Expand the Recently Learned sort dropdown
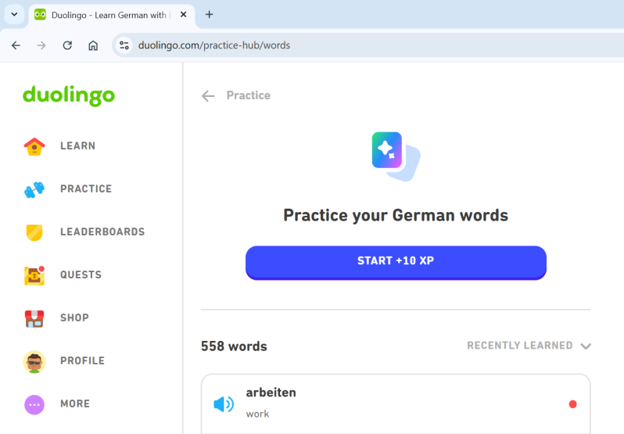The image size is (624, 434). point(529,346)
